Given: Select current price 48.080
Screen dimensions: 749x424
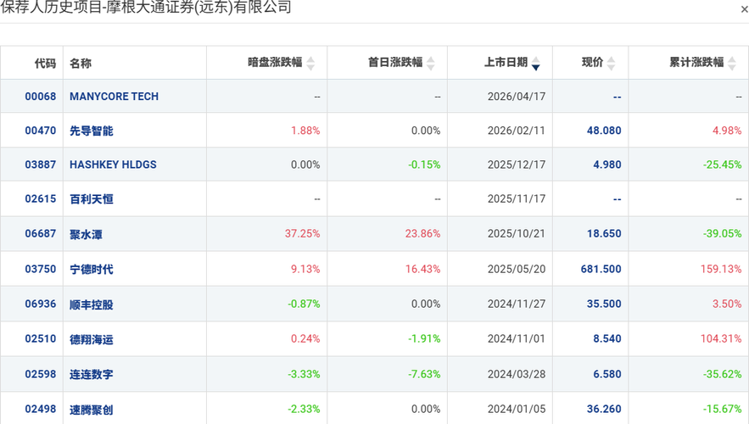Looking at the screenshot, I should click(x=604, y=131).
